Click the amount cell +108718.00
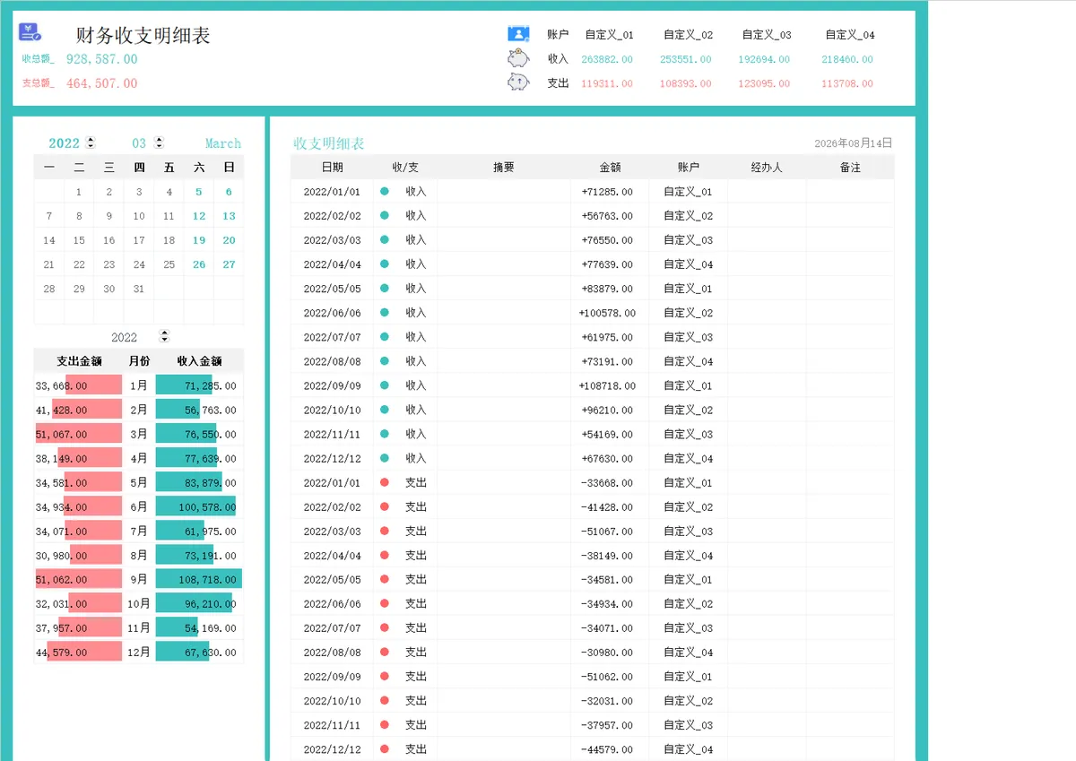Viewport: 1076px width, 761px height. point(610,385)
